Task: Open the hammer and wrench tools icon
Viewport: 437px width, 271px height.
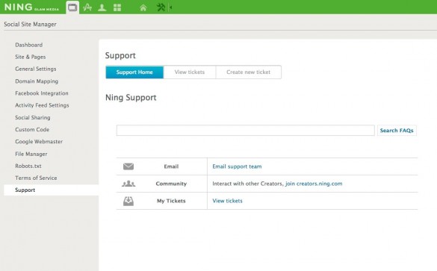Action: coord(161,7)
